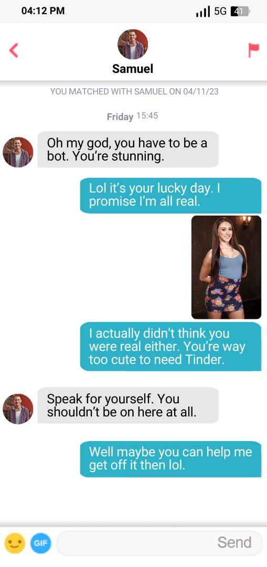Tap the cellular signal strength icon
The height and width of the screenshot is (567, 267).
(x=202, y=12)
